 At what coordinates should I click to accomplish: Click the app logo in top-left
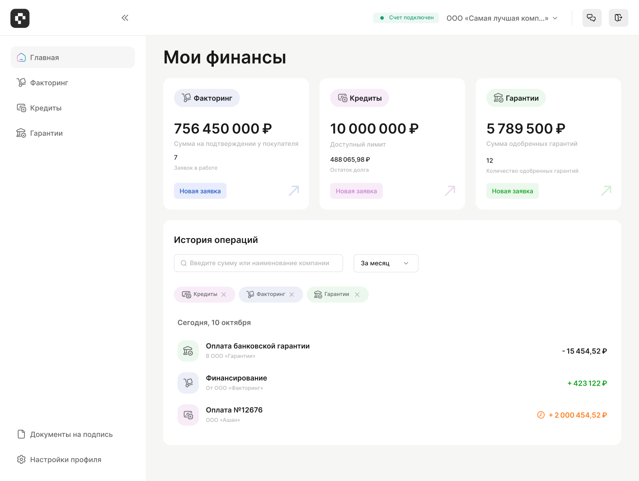[20, 18]
